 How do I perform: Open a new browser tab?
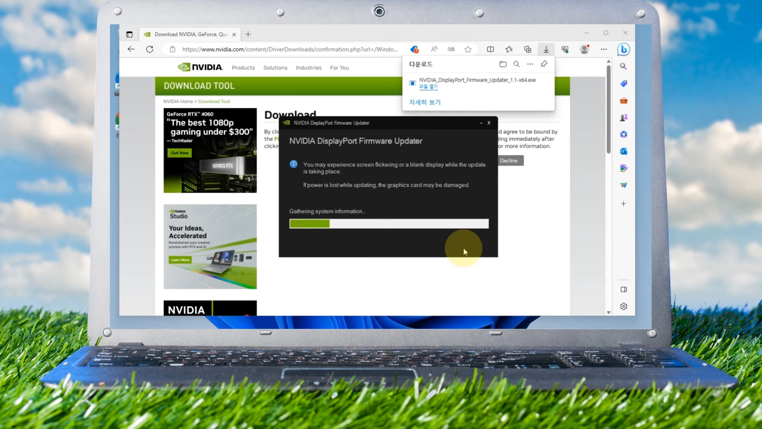[248, 35]
